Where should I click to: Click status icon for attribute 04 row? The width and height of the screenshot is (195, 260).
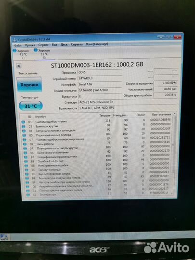pyautogui.click(x=24, y=131)
